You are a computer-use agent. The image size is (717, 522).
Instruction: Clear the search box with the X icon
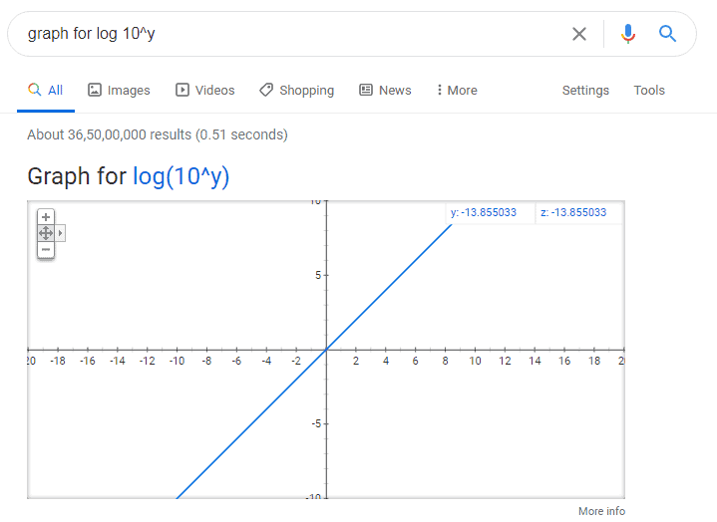pyautogui.click(x=579, y=34)
